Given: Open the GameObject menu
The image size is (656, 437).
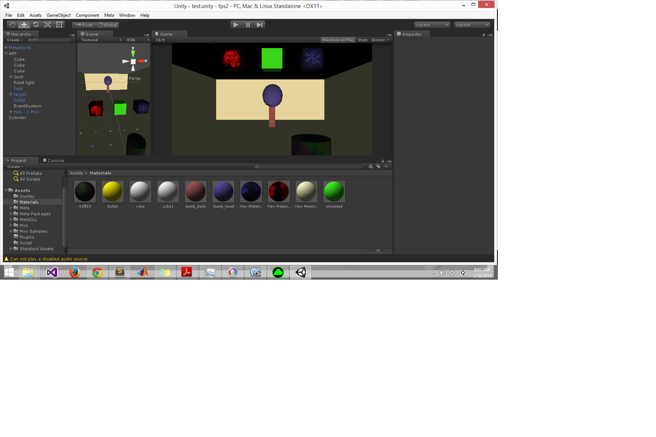Looking at the screenshot, I should [59, 15].
